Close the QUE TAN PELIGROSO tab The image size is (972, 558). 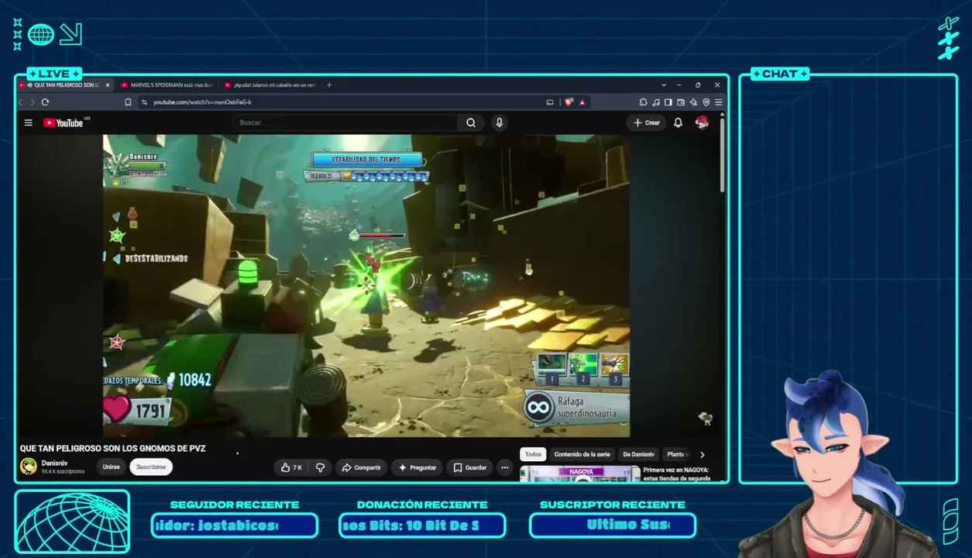108,85
